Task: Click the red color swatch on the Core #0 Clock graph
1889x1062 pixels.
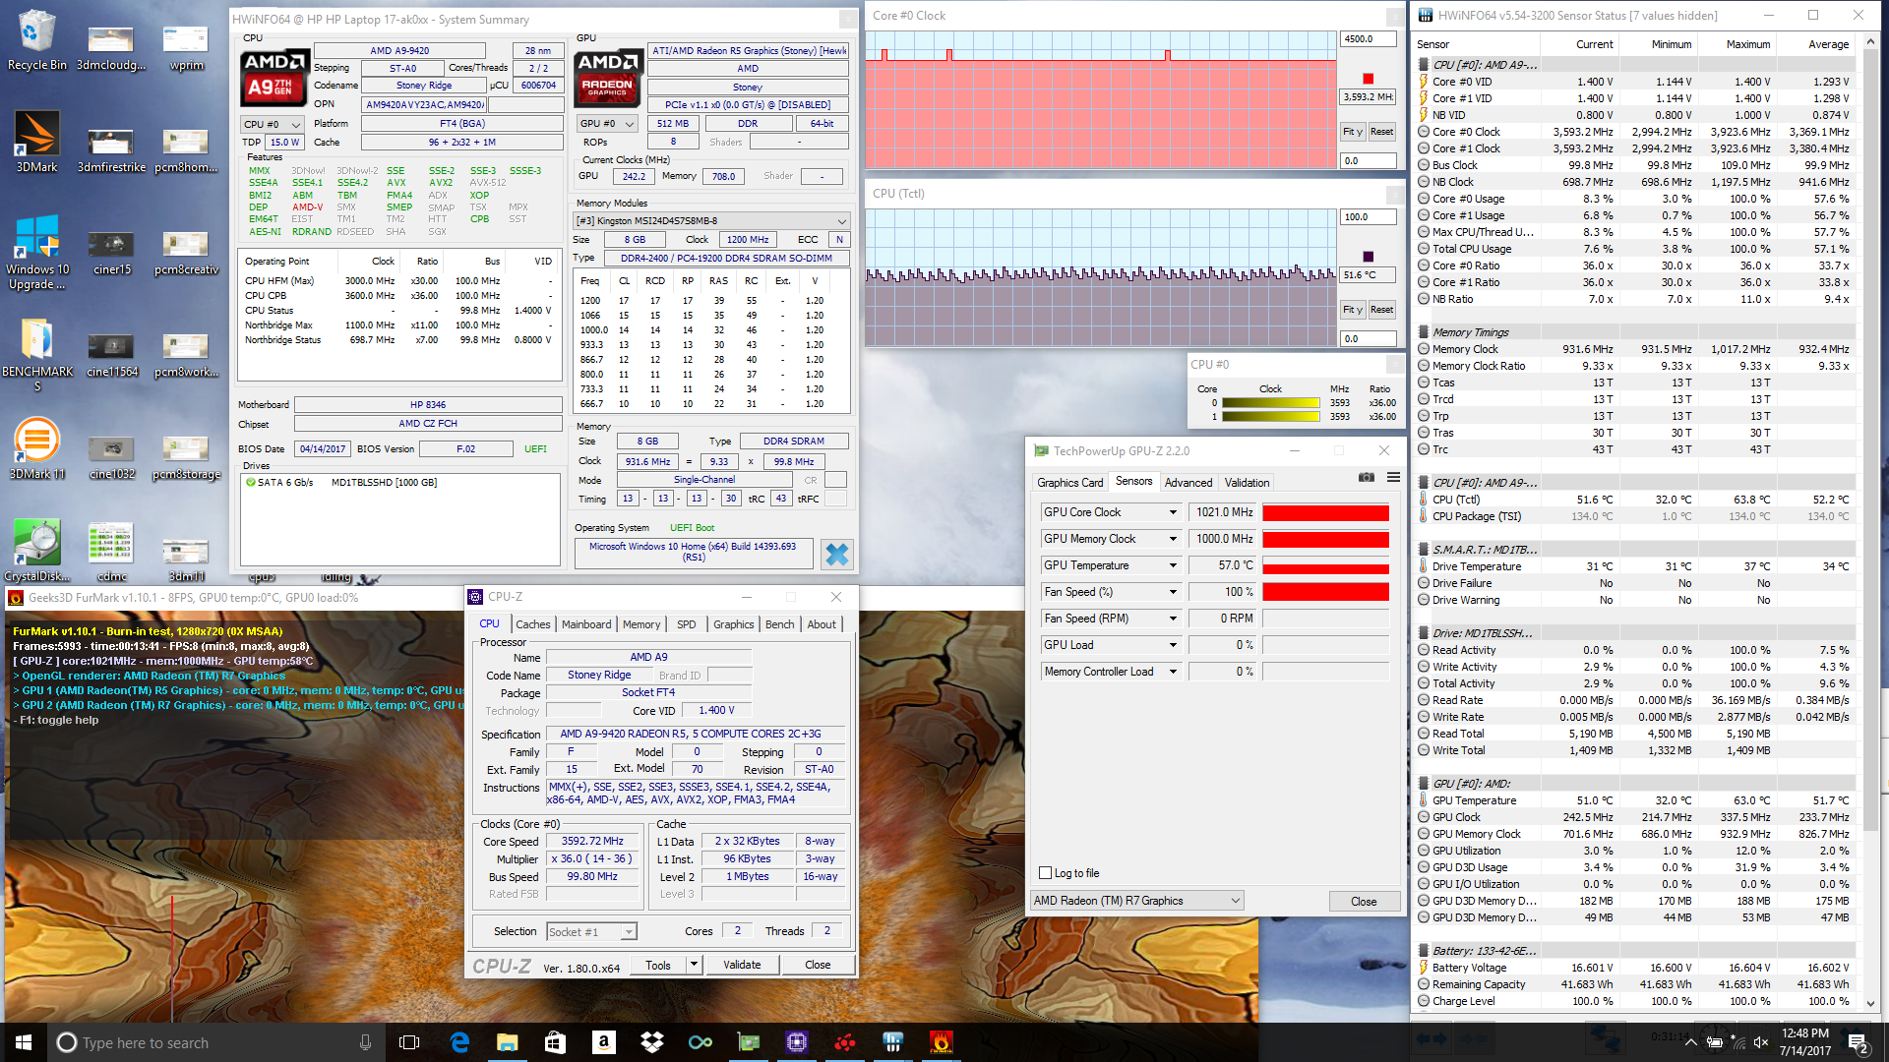Action: 1368,79
